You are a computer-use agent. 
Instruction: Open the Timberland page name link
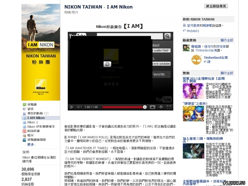[x=215, y=58]
